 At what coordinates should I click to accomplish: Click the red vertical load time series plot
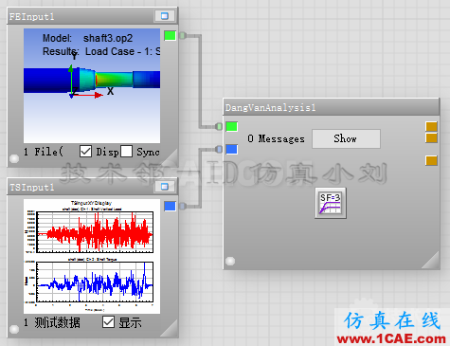point(95,232)
